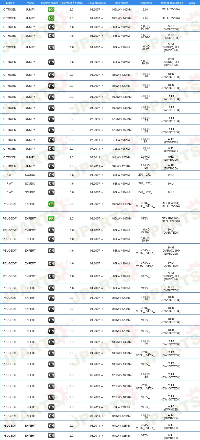Select 'AHY (DW10CE)' in Peugeot Expert row

pyautogui.click(x=171, y=408)
